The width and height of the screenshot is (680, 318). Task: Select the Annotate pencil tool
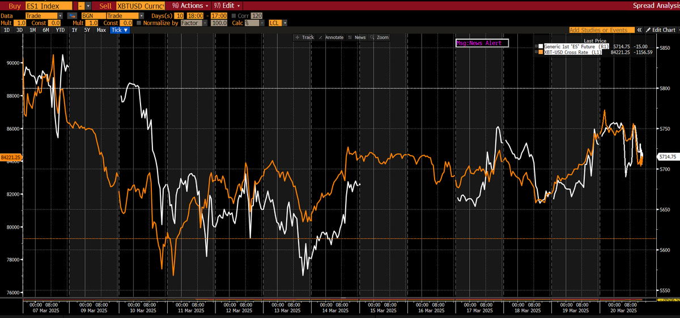(x=331, y=37)
